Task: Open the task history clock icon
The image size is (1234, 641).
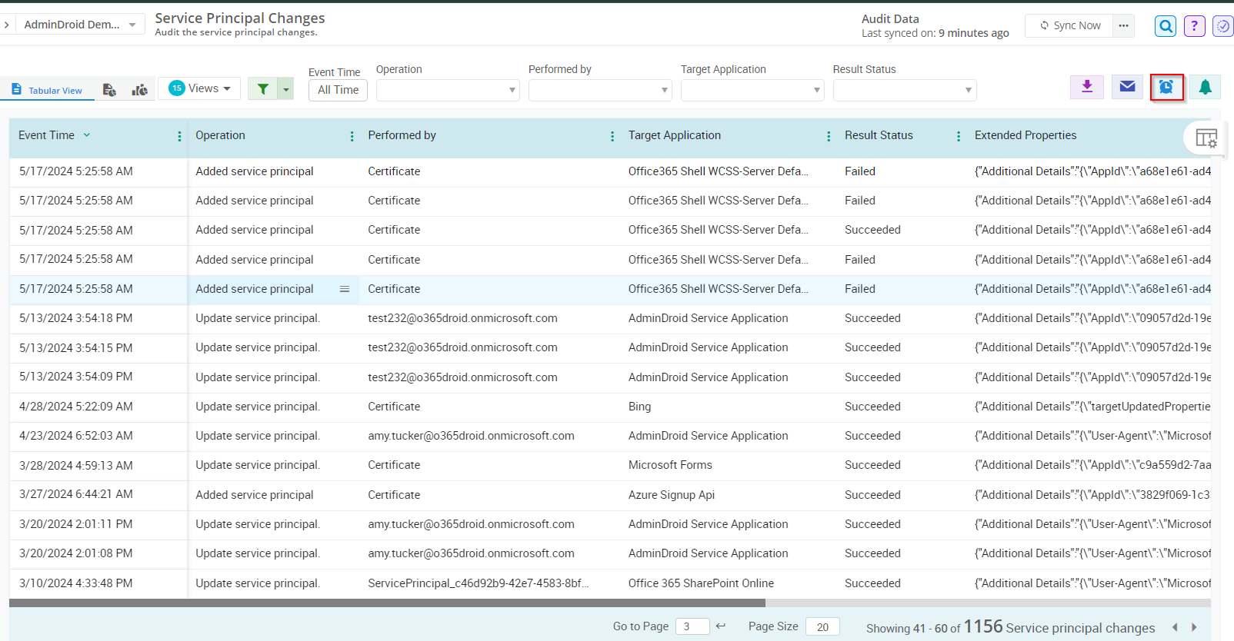Action: point(1222,26)
